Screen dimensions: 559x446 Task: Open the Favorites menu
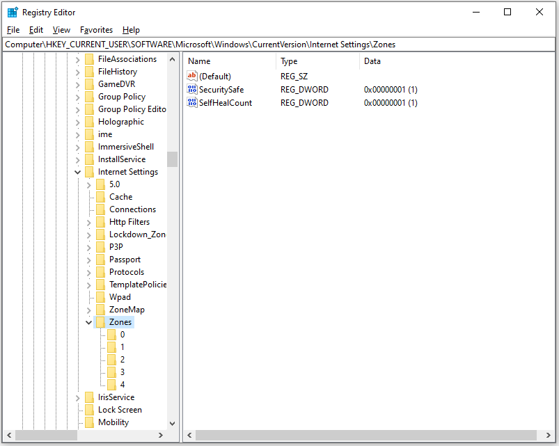pyautogui.click(x=96, y=30)
